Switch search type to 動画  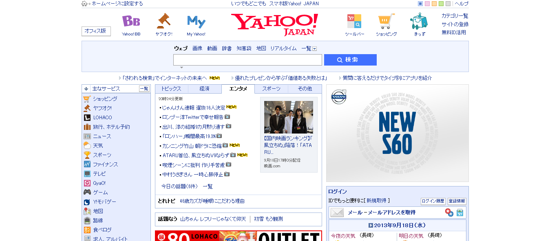[x=212, y=48]
